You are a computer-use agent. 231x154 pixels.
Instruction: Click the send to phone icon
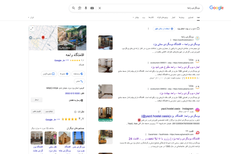(x=82, y=100)
